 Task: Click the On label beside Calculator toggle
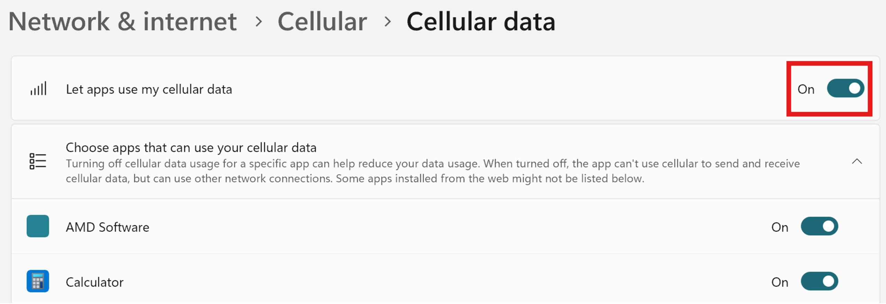point(779,282)
